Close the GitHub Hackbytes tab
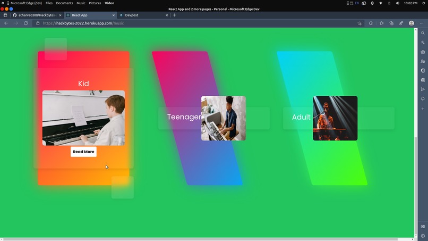 [x=61, y=15]
